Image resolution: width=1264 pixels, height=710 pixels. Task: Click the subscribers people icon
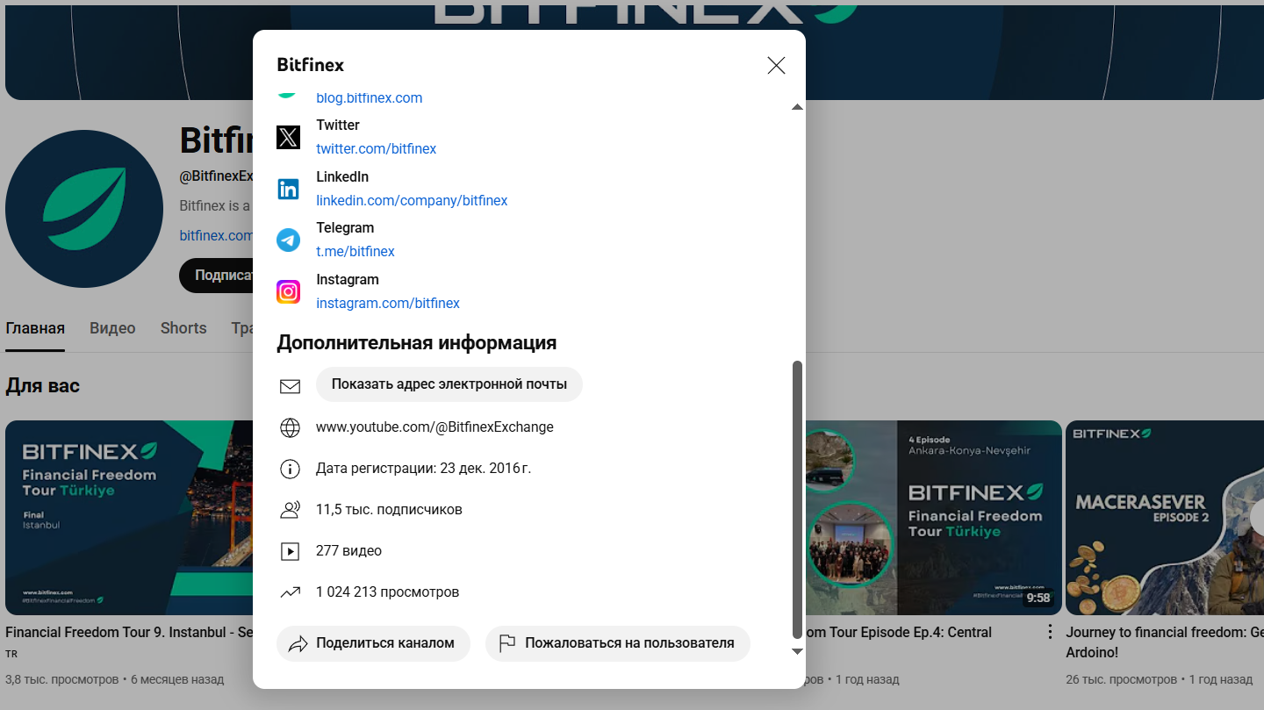pyautogui.click(x=290, y=510)
